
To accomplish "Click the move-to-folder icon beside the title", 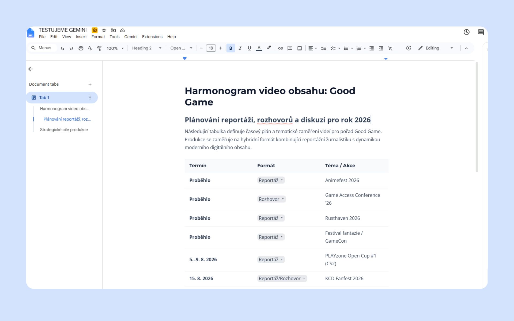I will 113,30.
